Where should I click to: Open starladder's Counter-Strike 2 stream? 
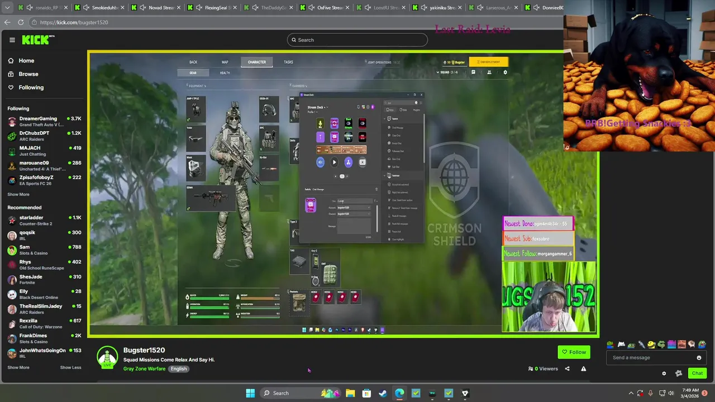[x=45, y=221]
